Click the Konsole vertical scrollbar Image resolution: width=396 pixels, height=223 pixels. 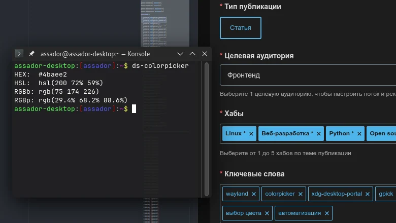(x=206, y=129)
